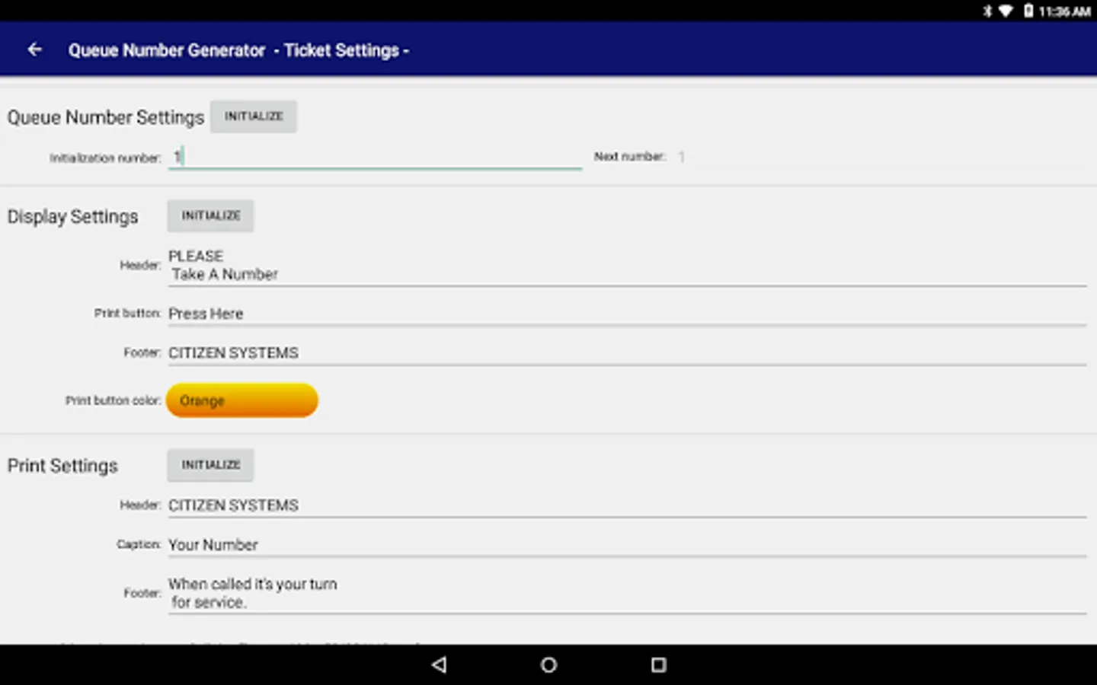Click the 'Display Settings' heading
This screenshot has width=1097, height=685.
[x=73, y=217]
